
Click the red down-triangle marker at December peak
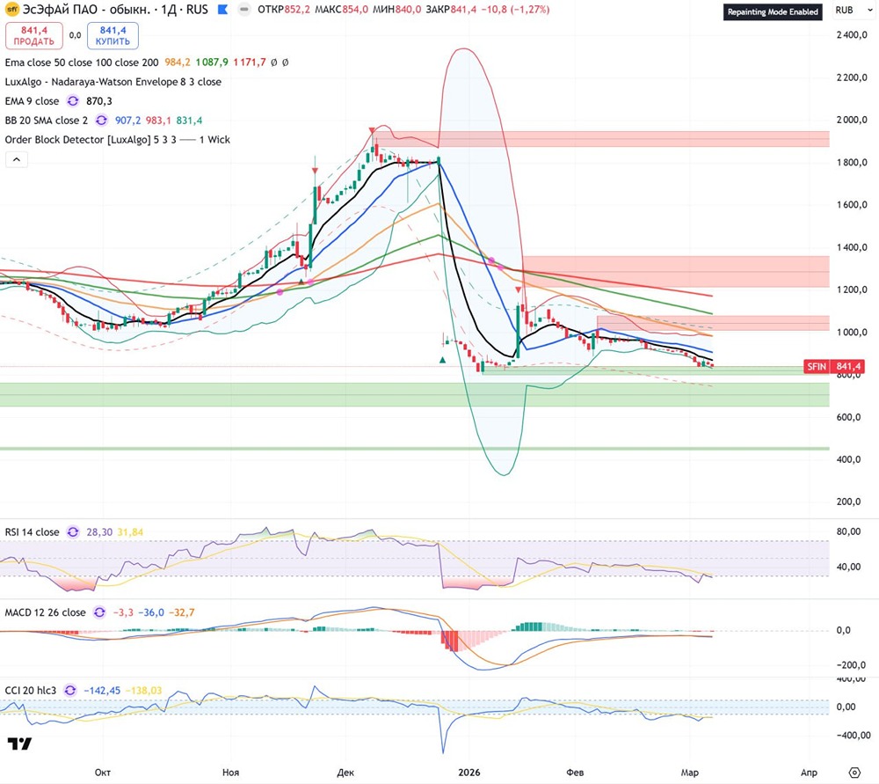[x=372, y=131]
